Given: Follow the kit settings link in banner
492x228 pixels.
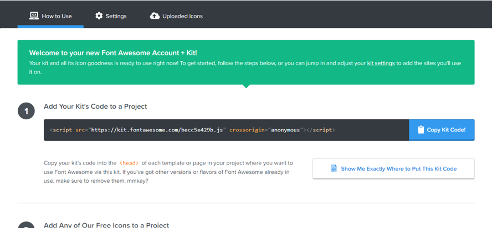Looking at the screenshot, I should pos(381,63).
